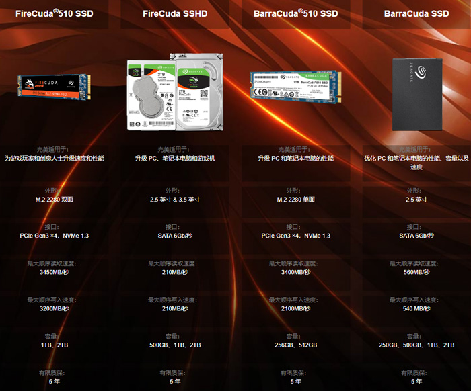Click FireCuda SSHD '210MB/秒' write speed value
The height and width of the screenshot is (391, 471).
(175, 308)
